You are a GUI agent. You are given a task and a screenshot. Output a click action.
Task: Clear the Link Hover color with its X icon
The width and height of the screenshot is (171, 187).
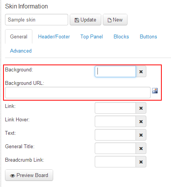click(x=141, y=121)
